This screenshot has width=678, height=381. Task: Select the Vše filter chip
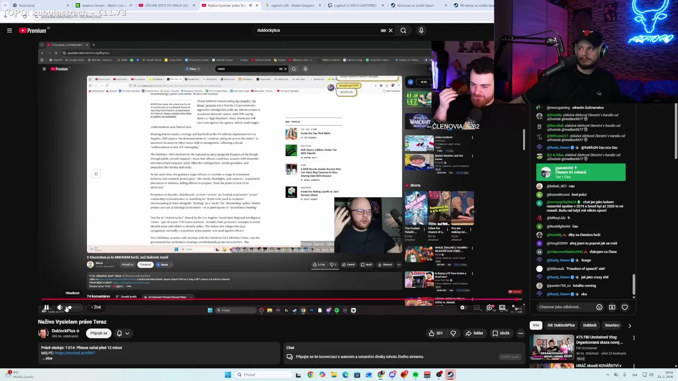click(536, 325)
